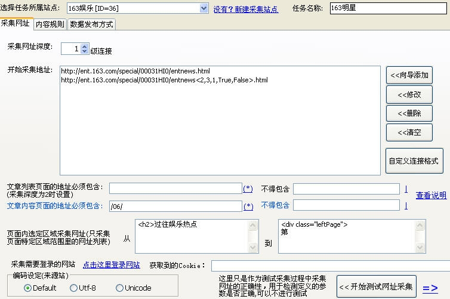Select the Unicode encoding radio button
The width and height of the screenshot is (450, 299).
coord(119,288)
